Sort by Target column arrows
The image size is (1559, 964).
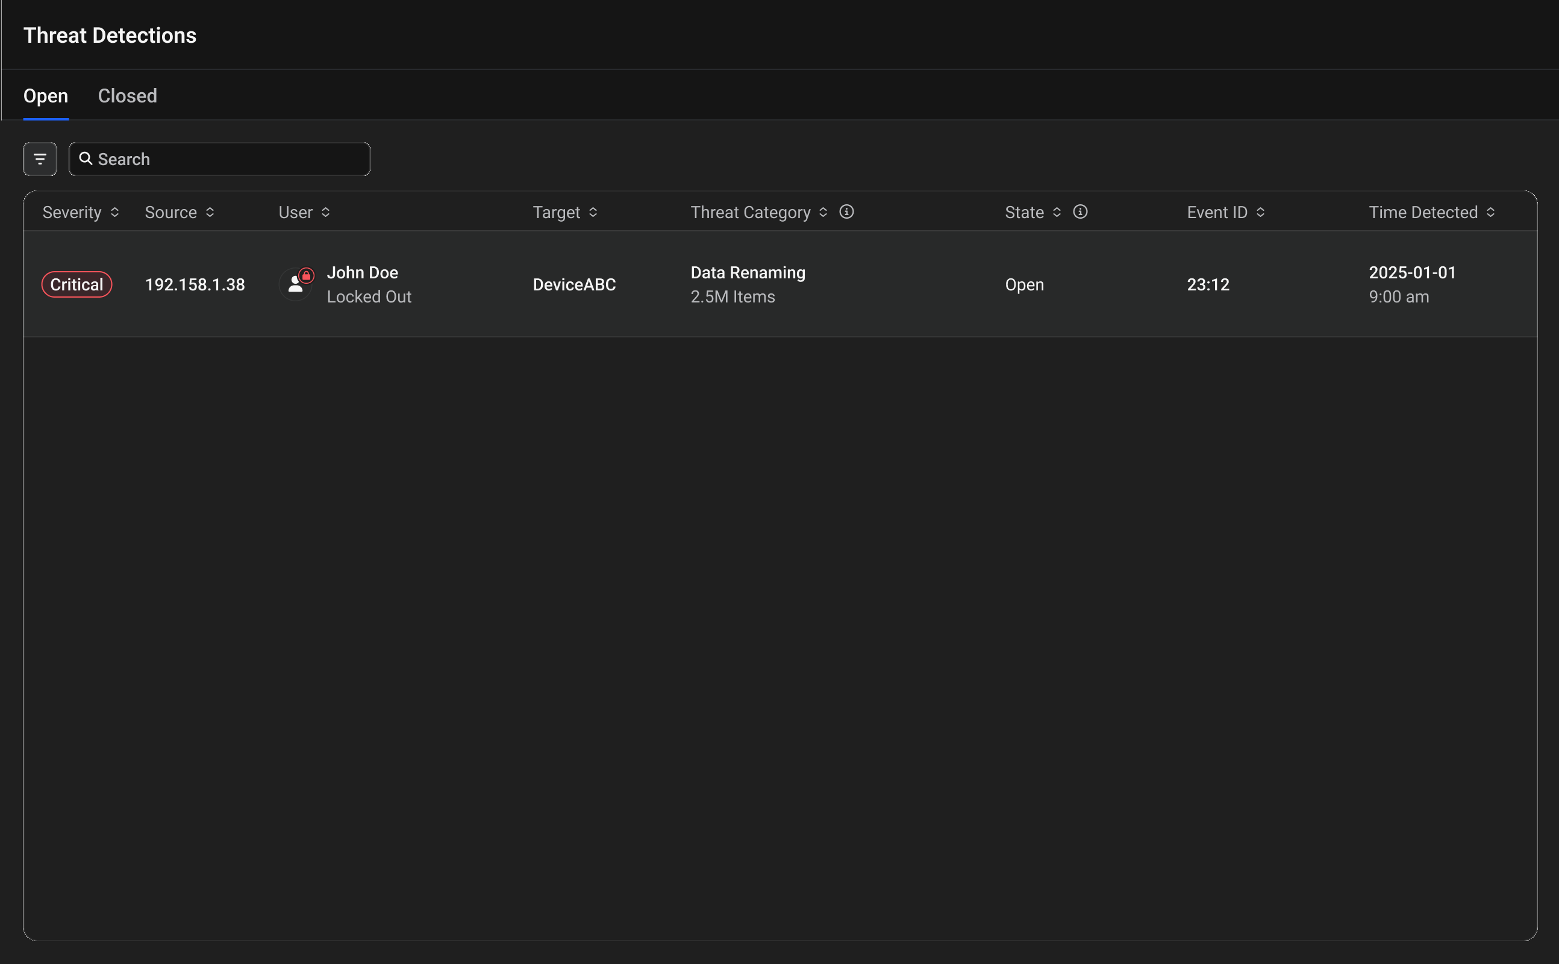point(593,212)
